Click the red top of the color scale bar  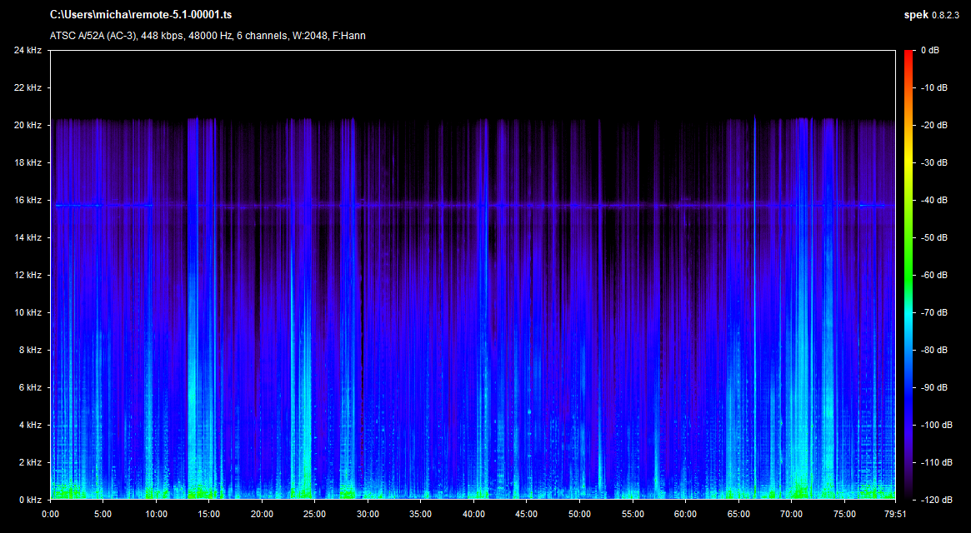tap(908, 53)
